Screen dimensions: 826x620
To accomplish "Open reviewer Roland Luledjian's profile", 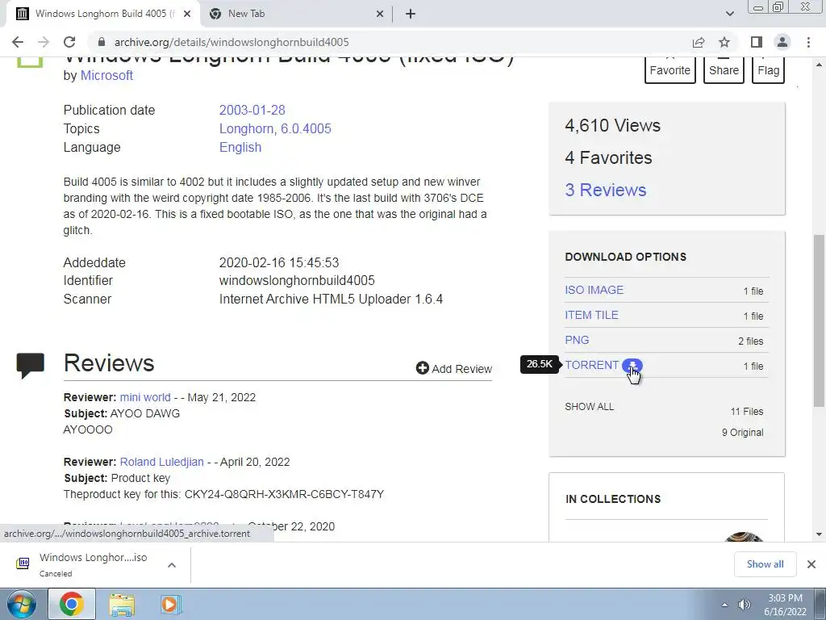I will 161,462.
